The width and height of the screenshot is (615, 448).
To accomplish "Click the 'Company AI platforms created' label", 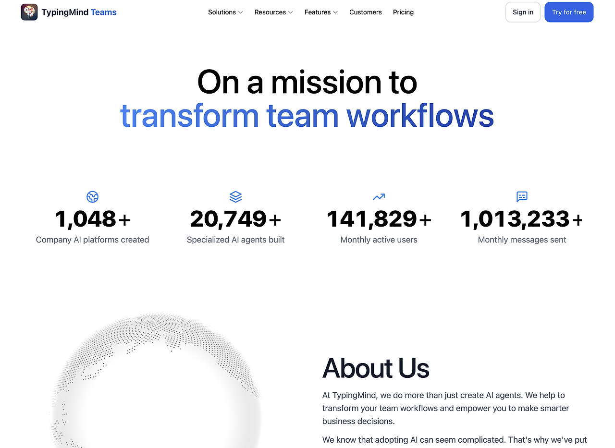I will coord(93,240).
